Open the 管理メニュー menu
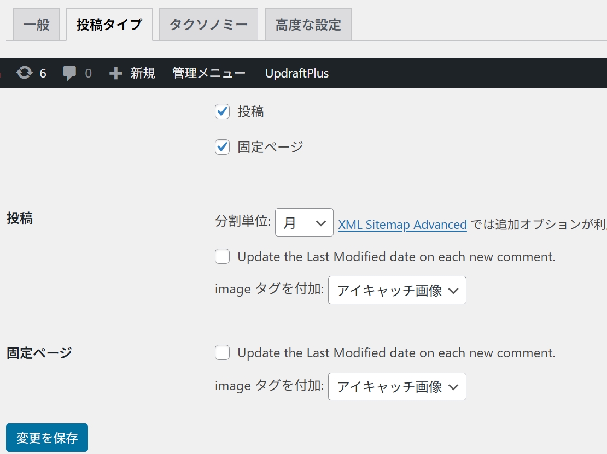607x454 pixels. [208, 73]
